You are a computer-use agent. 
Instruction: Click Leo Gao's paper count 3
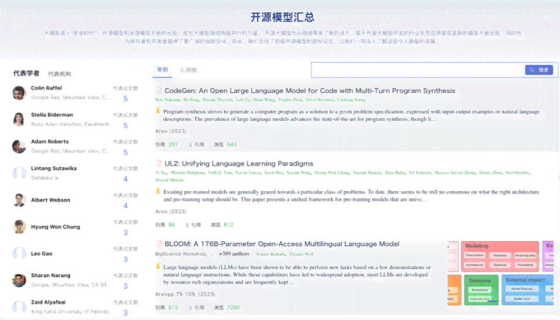point(125,259)
